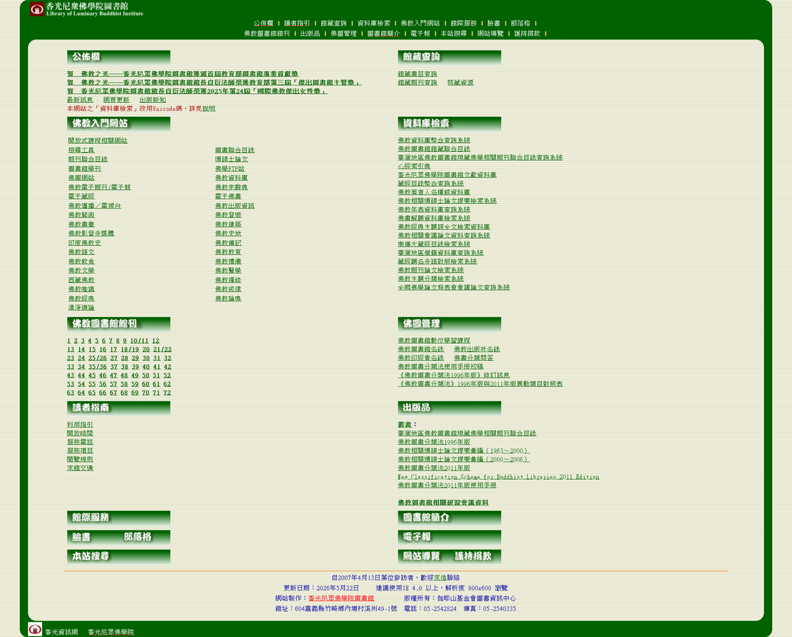
Task: Click the 博碩士論文 link
Action: (x=232, y=160)
